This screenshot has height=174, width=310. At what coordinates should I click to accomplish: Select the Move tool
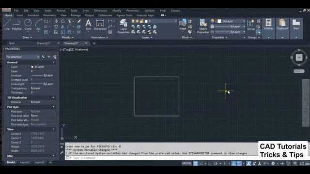pos(56,21)
